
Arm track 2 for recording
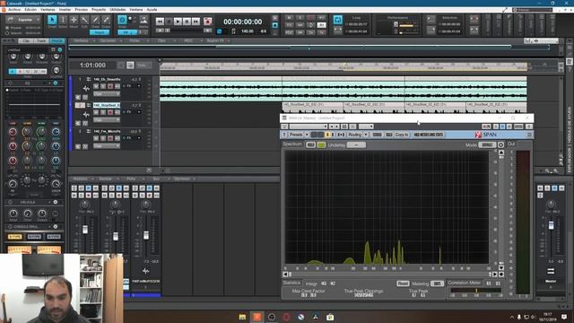[110, 112]
